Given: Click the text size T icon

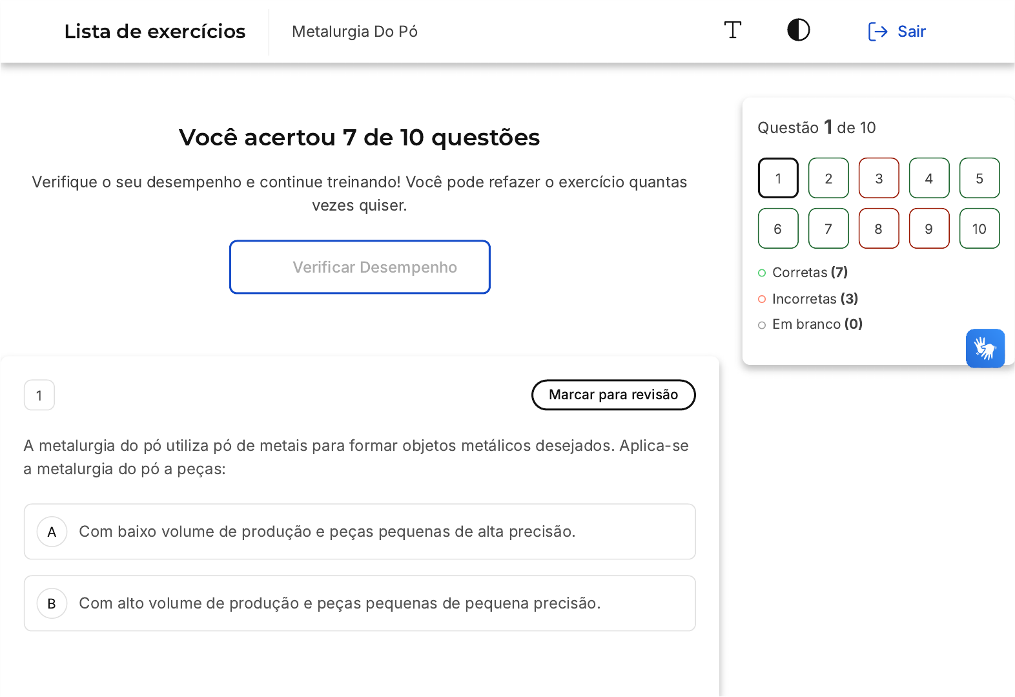Looking at the screenshot, I should [x=732, y=30].
